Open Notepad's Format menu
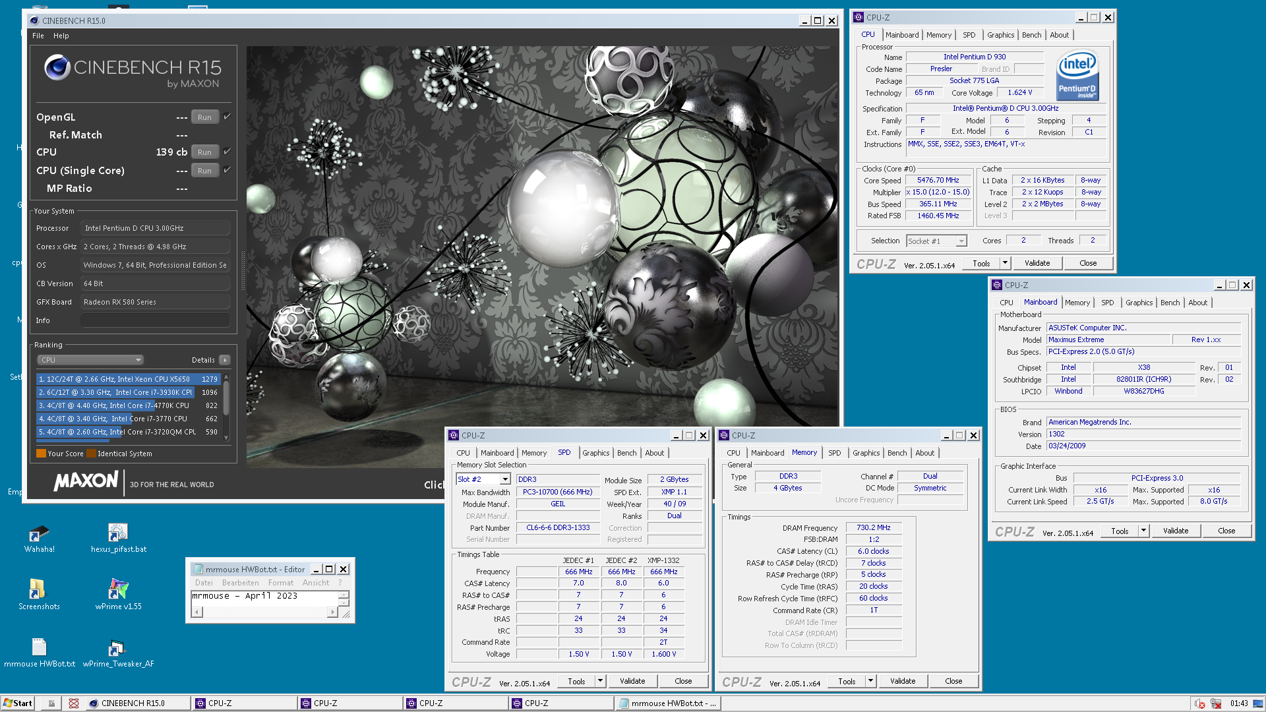Screen dimensions: 1266x712 point(281,583)
